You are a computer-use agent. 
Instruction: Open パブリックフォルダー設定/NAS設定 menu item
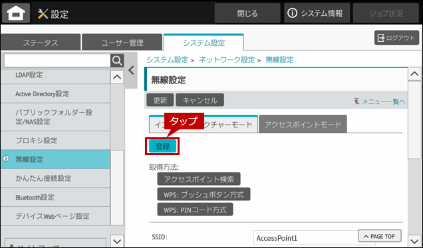click(55, 117)
